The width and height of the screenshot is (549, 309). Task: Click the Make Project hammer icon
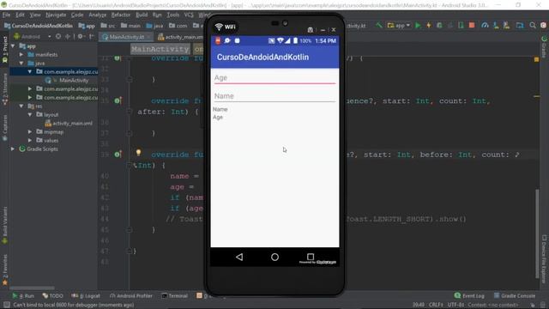(379, 25)
